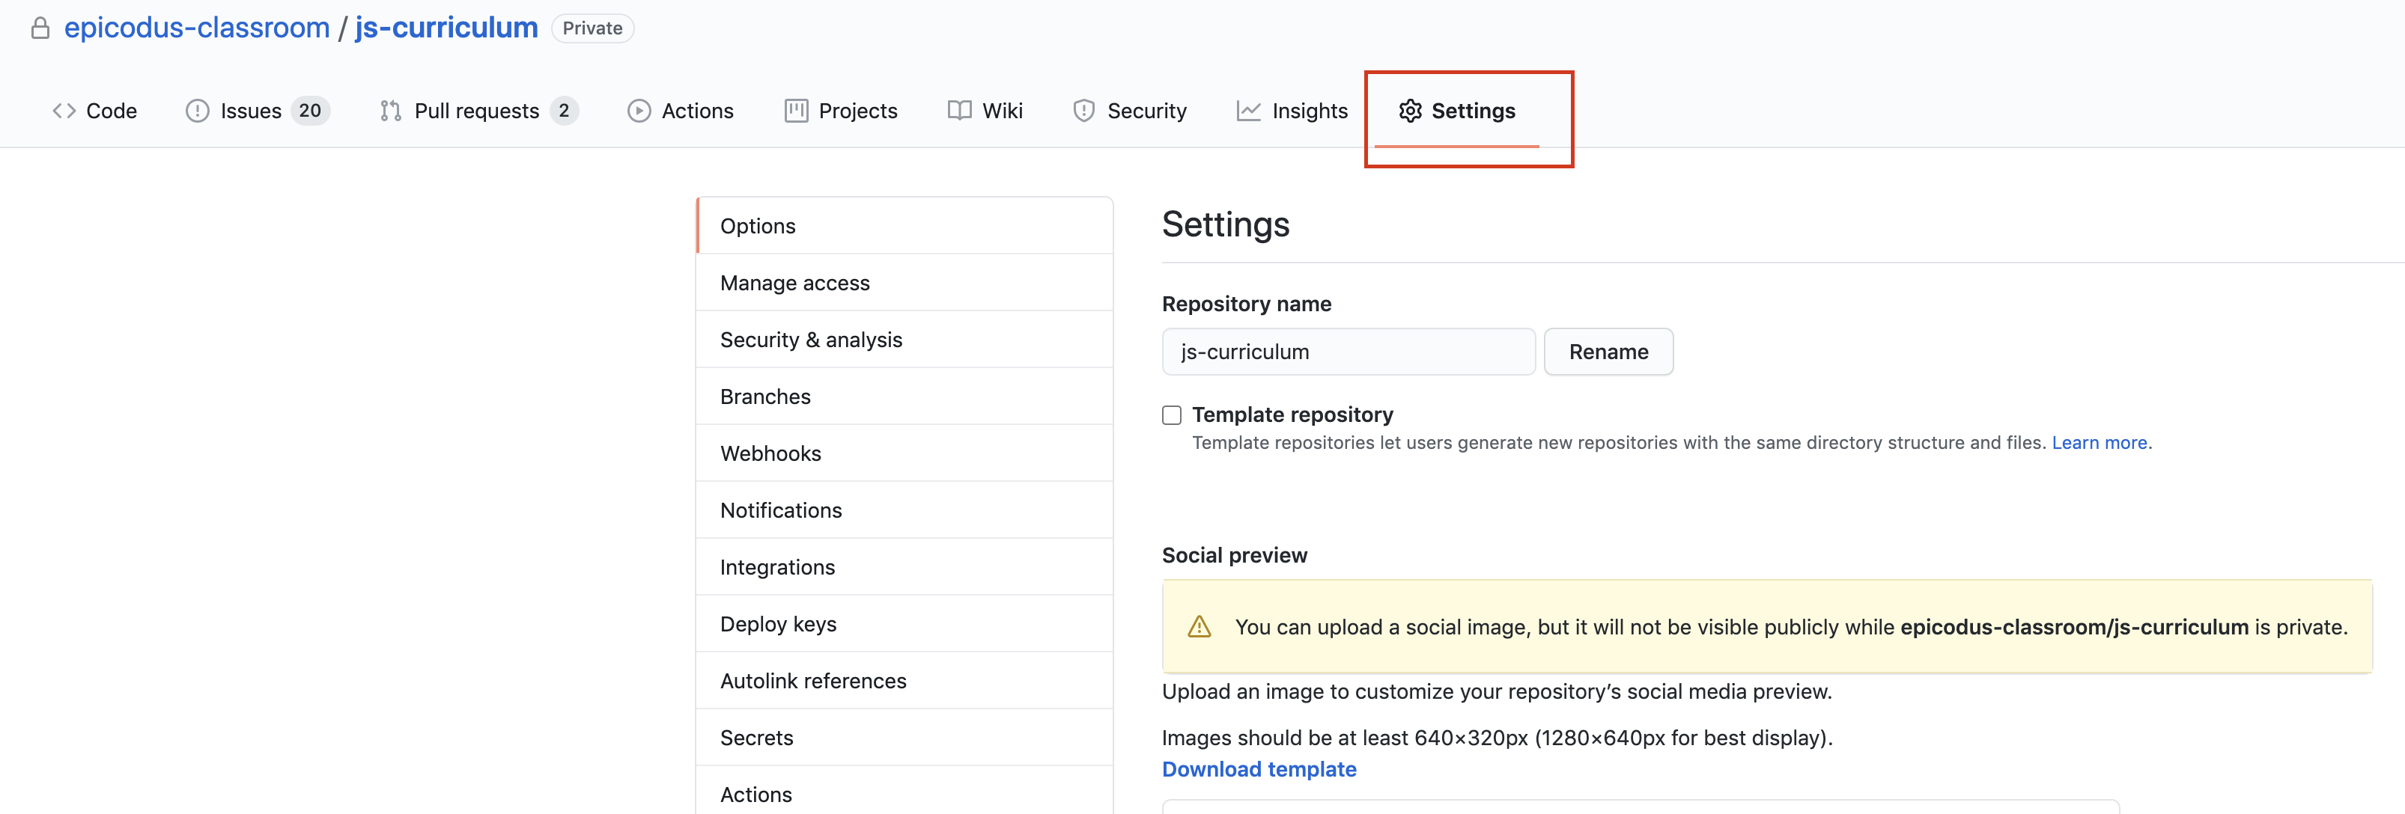This screenshot has height=814, width=2405.
Task: Open Deploy keys settings
Action: tap(904, 624)
